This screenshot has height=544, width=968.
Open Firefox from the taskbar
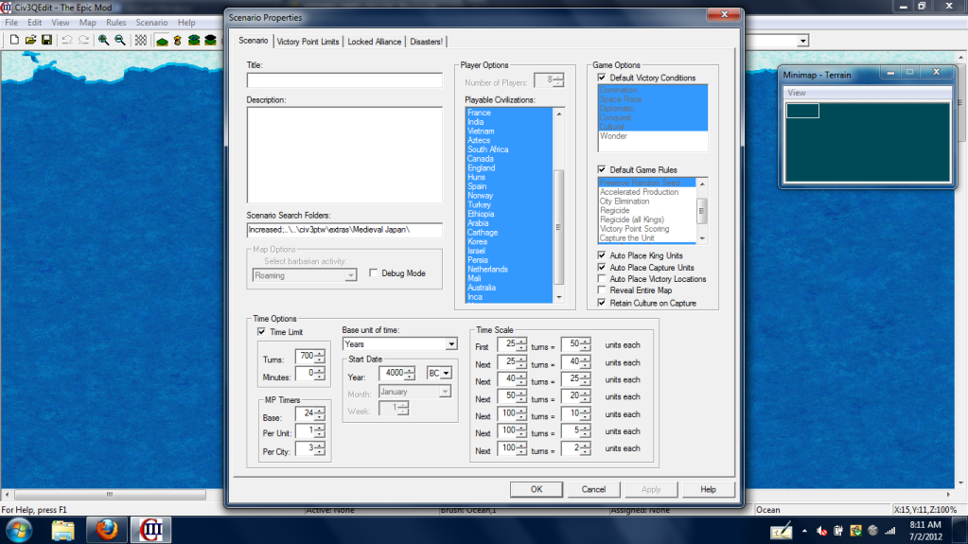point(107,531)
